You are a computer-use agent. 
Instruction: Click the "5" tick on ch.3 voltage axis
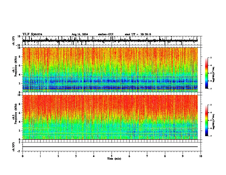coord(20,142)
